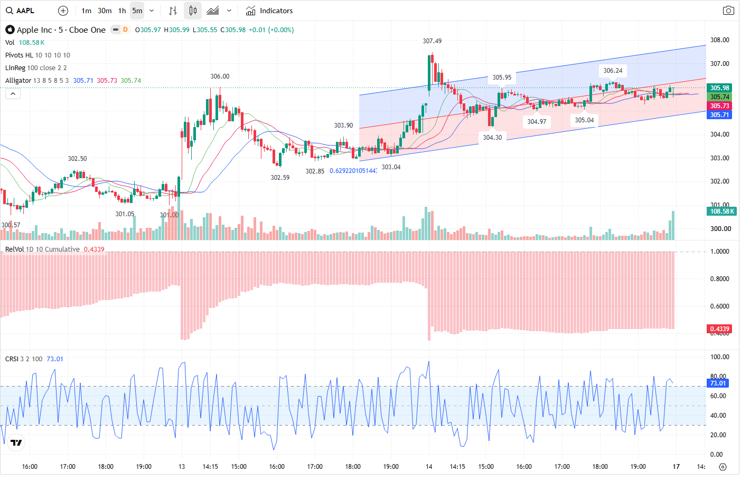This screenshot has width=750, height=501.
Task: Expand the chart style dropdown arrow
Action: (229, 11)
